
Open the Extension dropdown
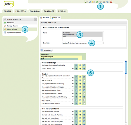click(83, 43)
